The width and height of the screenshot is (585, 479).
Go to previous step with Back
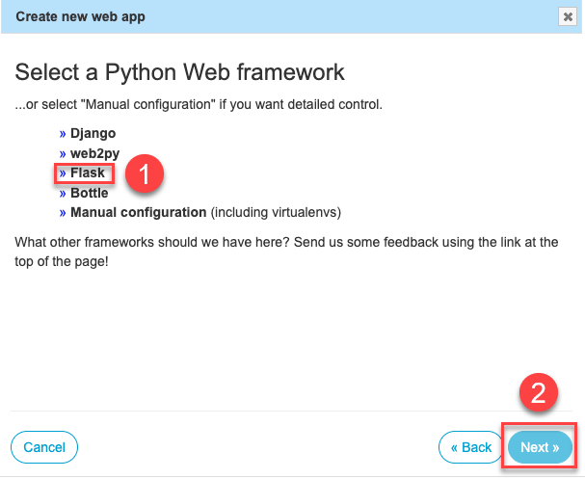471,447
